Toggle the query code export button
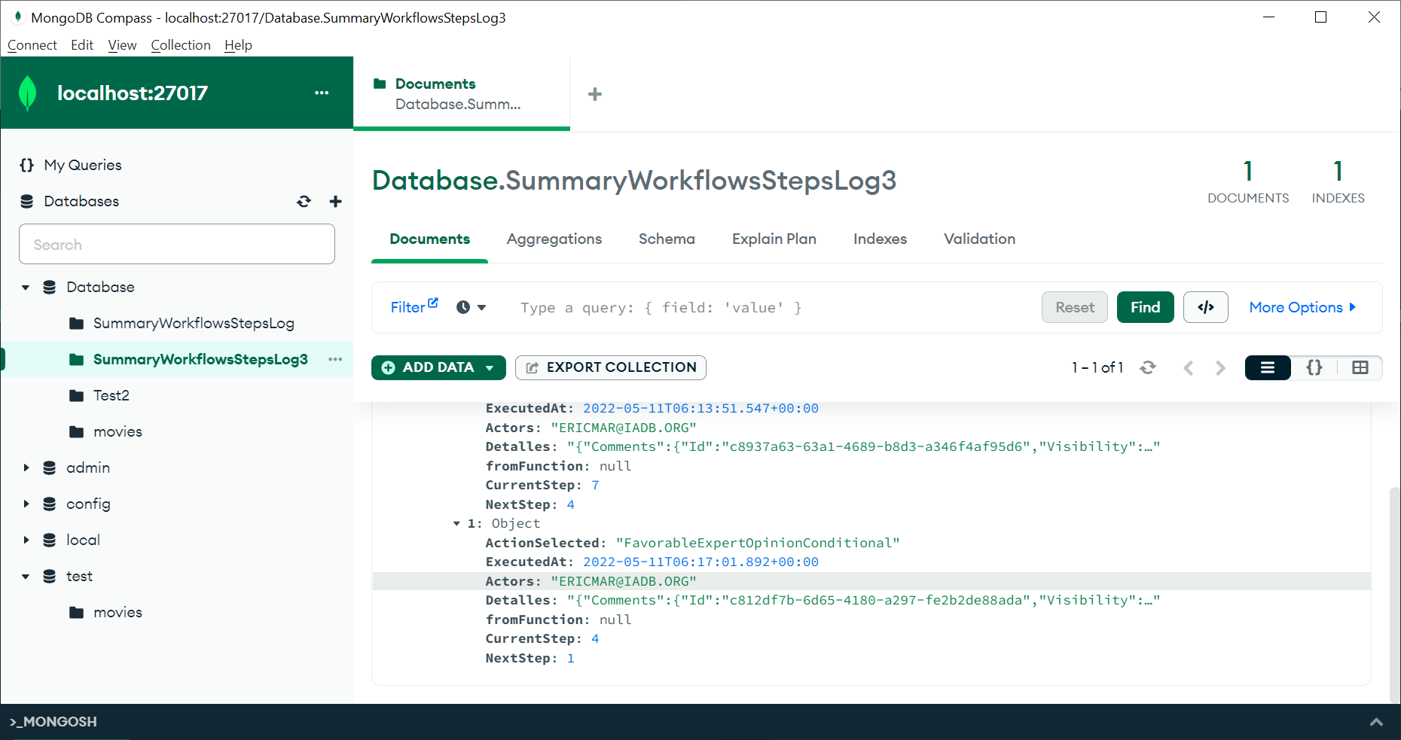The width and height of the screenshot is (1401, 740). tap(1205, 307)
